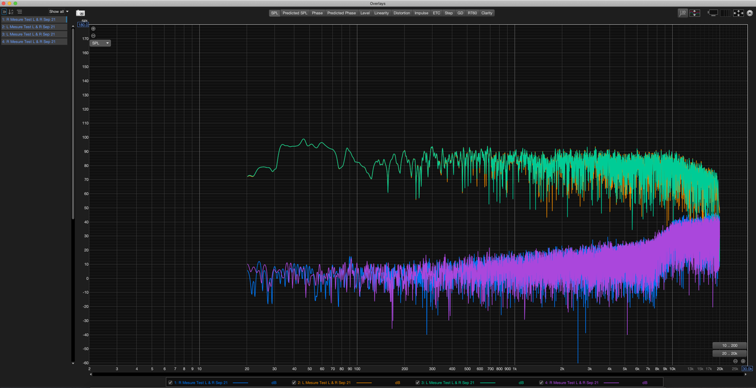This screenshot has width=756, height=388.
Task: Click the separate traces offset icon
Action: [x=695, y=13]
